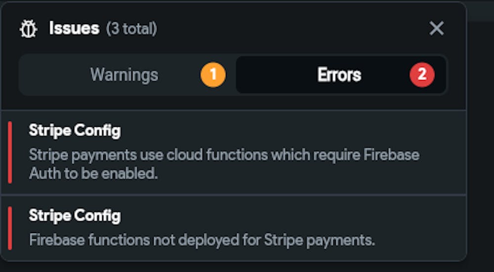Image resolution: width=494 pixels, height=272 pixels.
Task: Click the number 1 next to Warnings
Action: tap(213, 75)
